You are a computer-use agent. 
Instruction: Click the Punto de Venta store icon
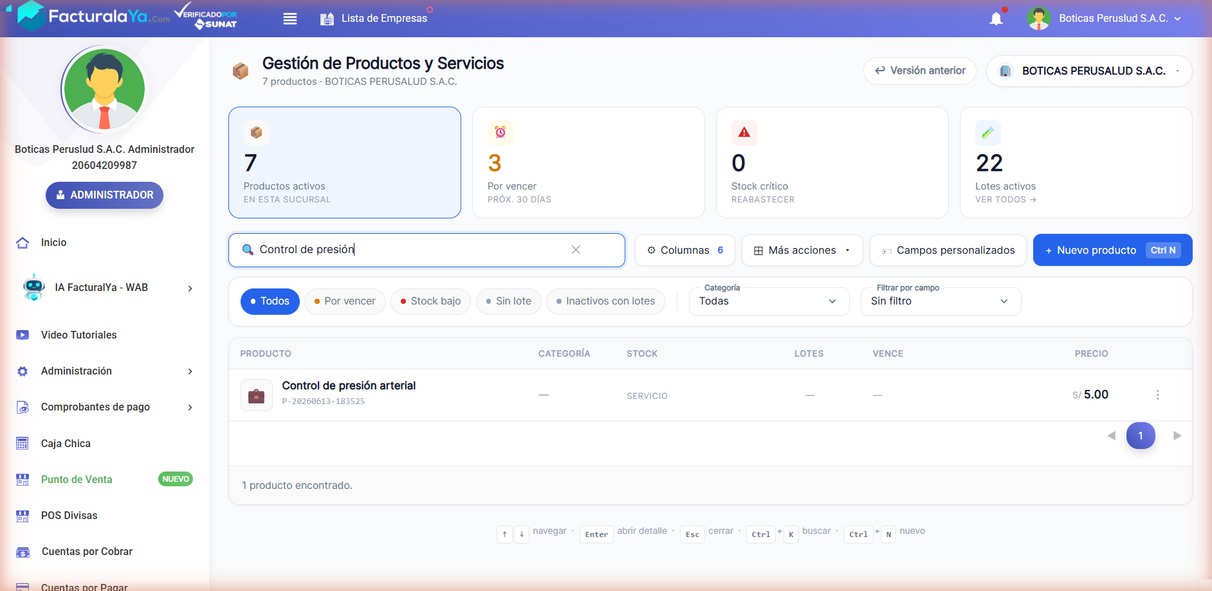(x=23, y=479)
